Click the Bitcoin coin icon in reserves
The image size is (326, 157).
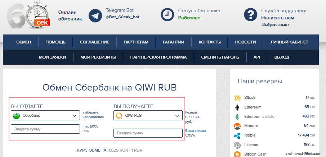(237, 98)
